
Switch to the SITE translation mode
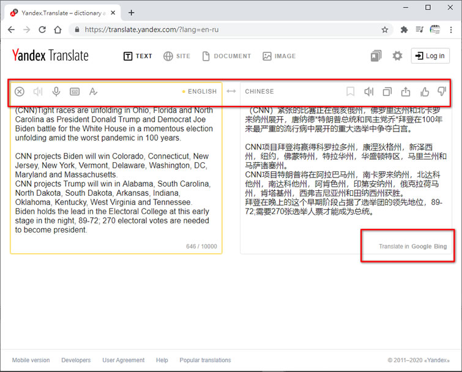click(x=177, y=56)
